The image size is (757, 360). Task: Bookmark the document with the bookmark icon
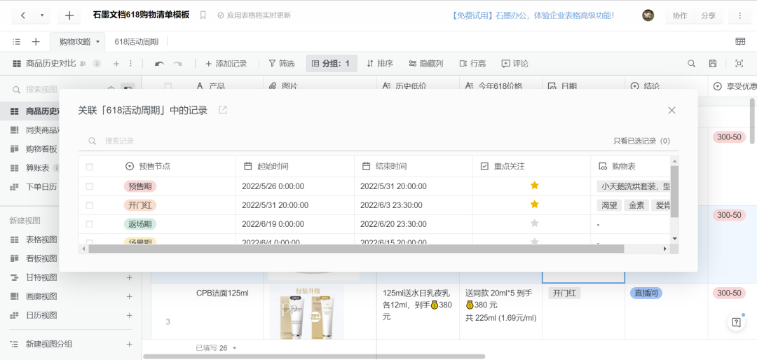203,15
